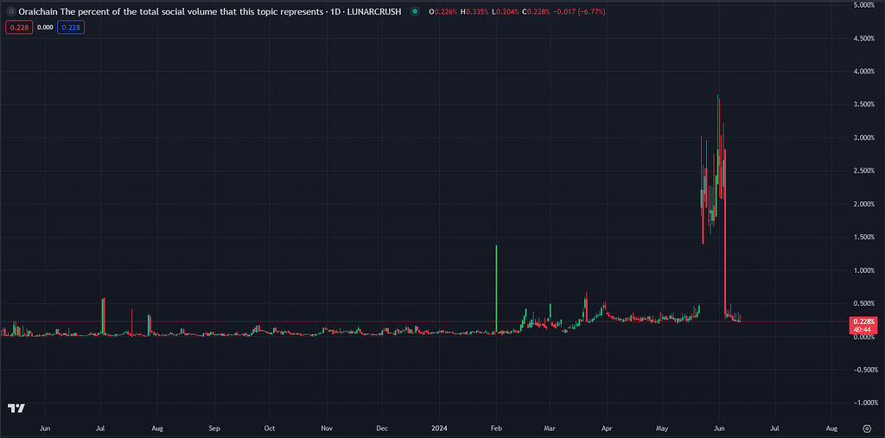Click the O0.226% open value
Viewport: 885px width, 438px height.
[x=444, y=11]
